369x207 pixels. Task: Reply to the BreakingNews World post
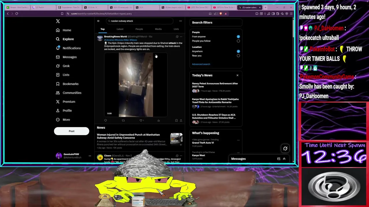[x=106, y=120]
